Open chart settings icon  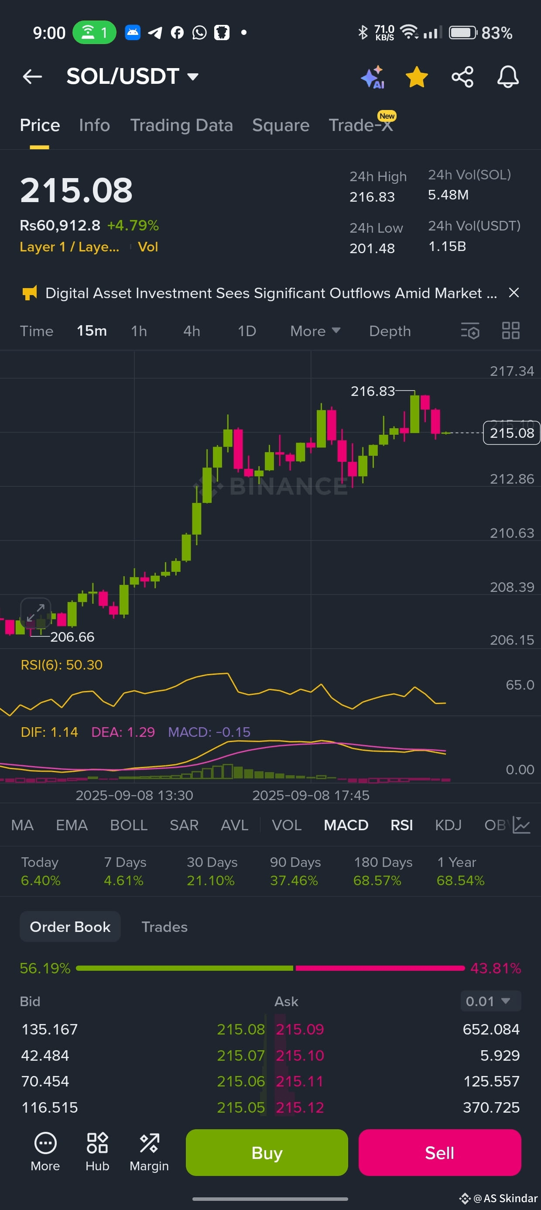click(x=470, y=331)
